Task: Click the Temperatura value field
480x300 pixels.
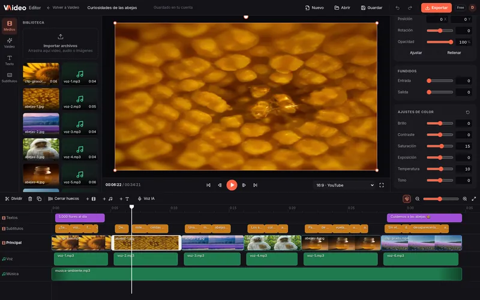Action: 463,169
